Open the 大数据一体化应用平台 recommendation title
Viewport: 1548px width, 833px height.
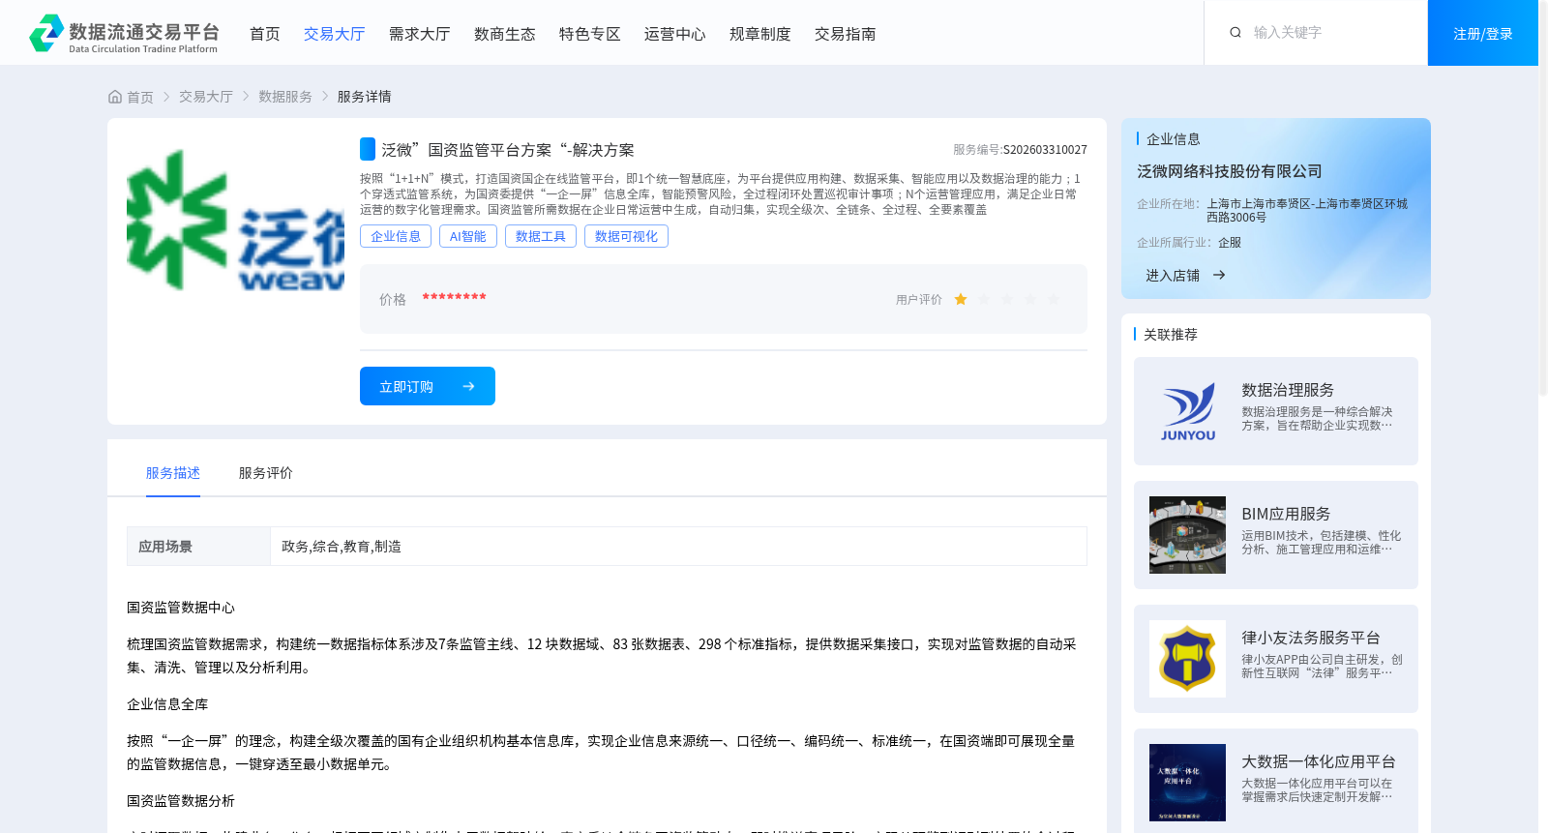1319,761
